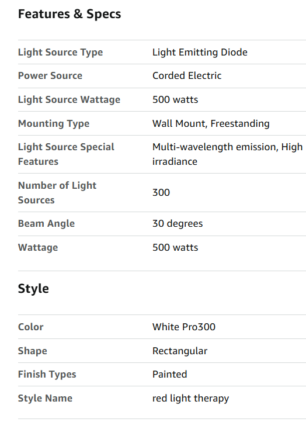Click the Beam Angle label

point(46,224)
